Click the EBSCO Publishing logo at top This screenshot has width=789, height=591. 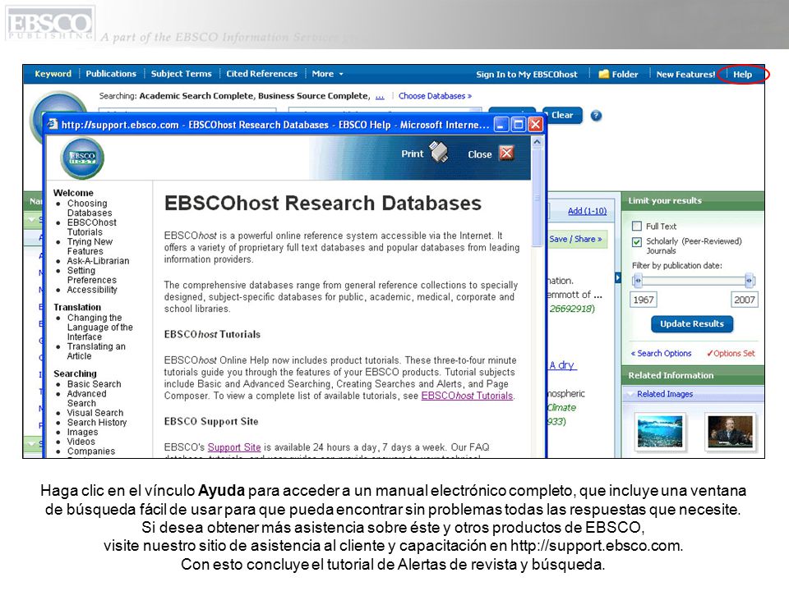click(50, 23)
